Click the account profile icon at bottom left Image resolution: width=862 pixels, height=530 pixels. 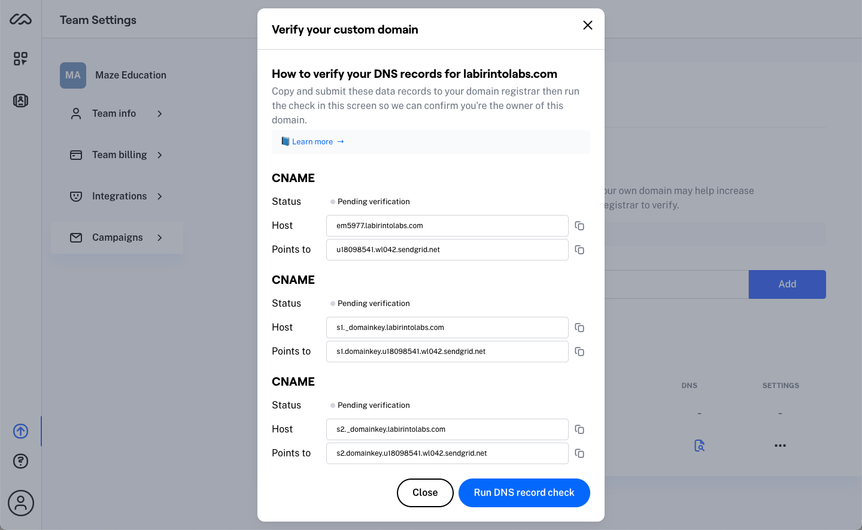coord(20,503)
